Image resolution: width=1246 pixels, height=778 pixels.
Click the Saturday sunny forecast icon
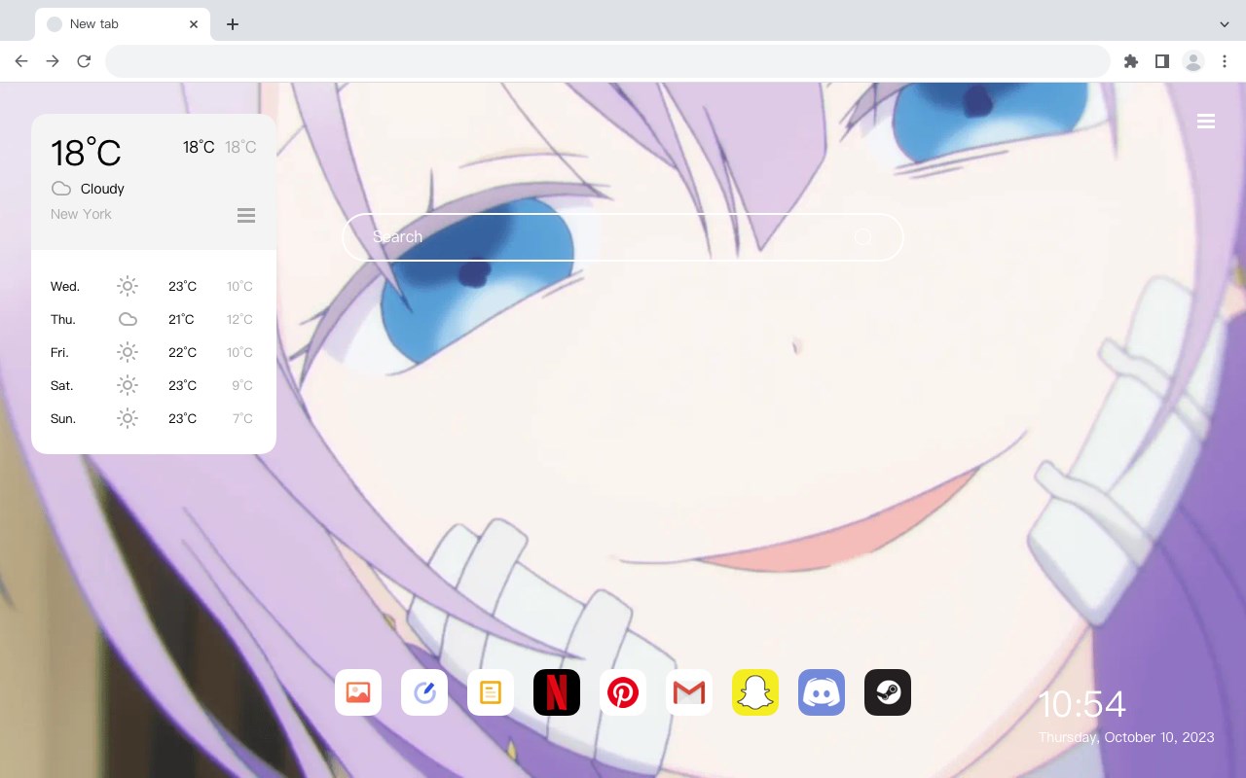(x=128, y=385)
